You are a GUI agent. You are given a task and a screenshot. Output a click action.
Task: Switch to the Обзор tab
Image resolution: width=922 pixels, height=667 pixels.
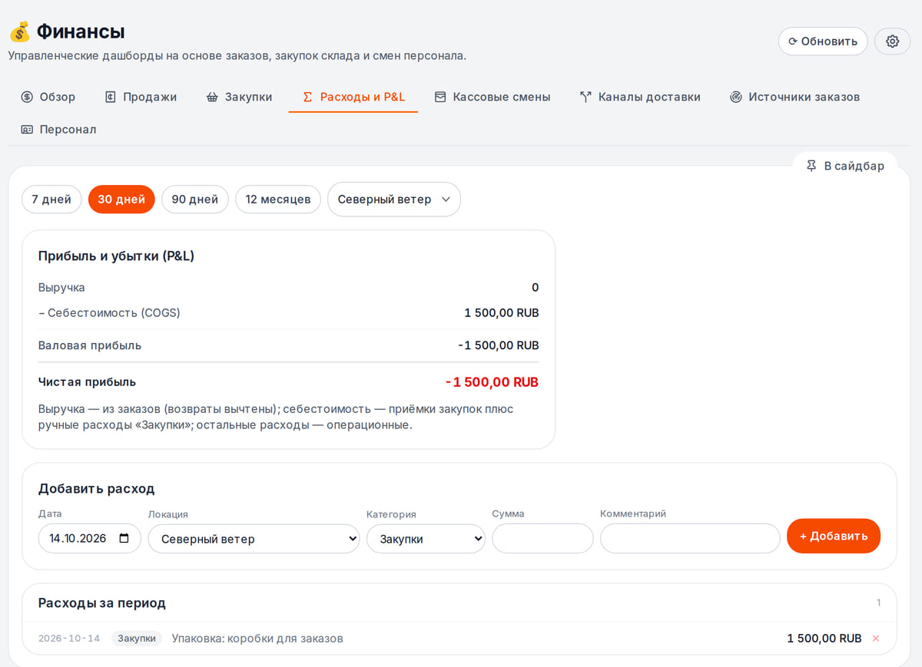48,97
